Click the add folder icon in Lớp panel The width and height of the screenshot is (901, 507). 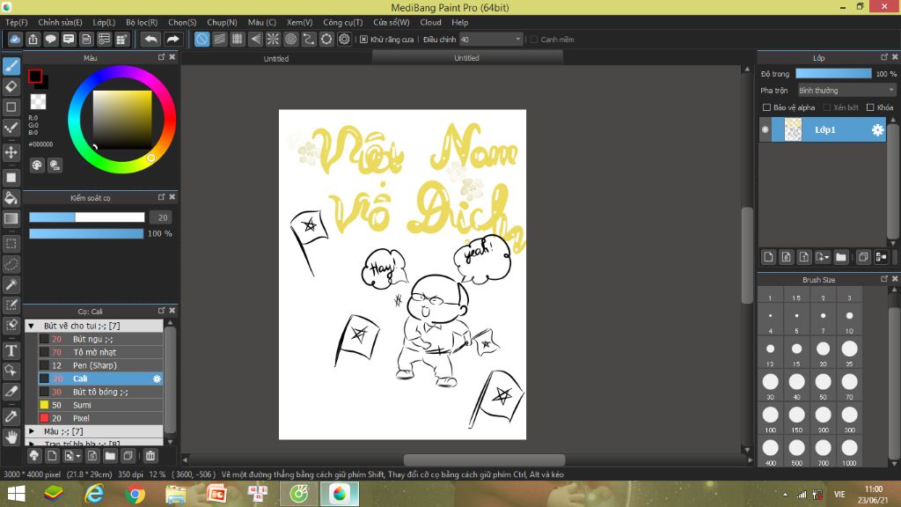coord(840,257)
